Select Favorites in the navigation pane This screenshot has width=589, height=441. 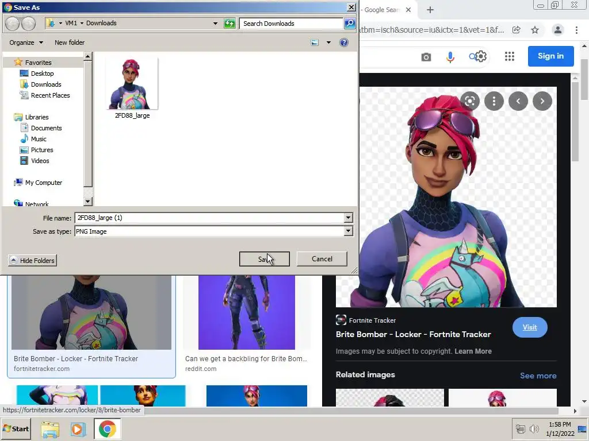coord(38,63)
